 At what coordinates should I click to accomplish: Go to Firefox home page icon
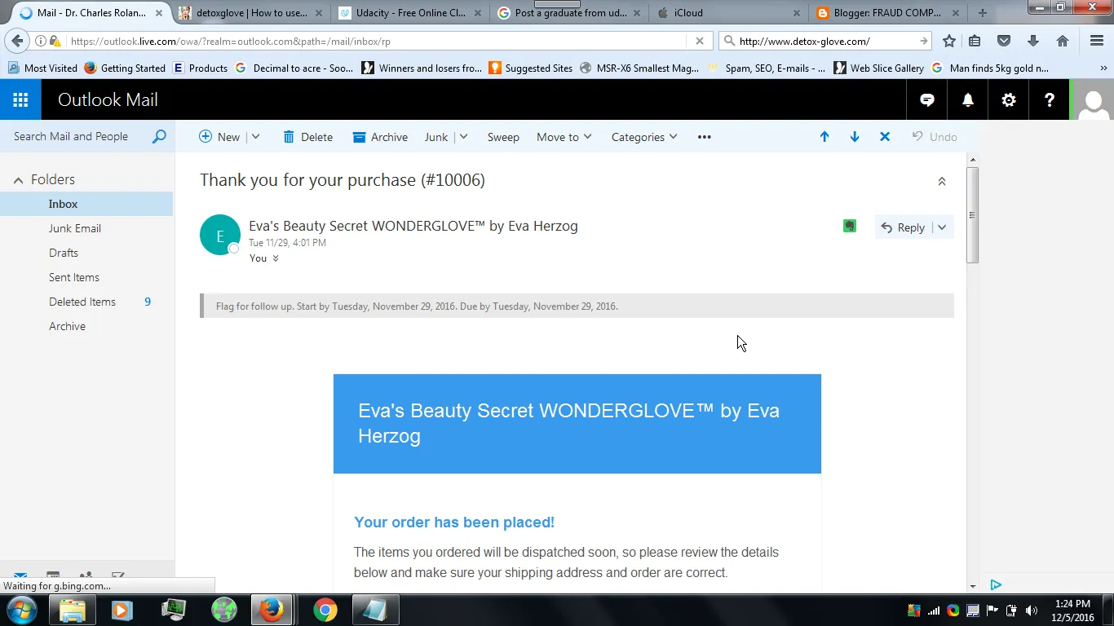1063,41
